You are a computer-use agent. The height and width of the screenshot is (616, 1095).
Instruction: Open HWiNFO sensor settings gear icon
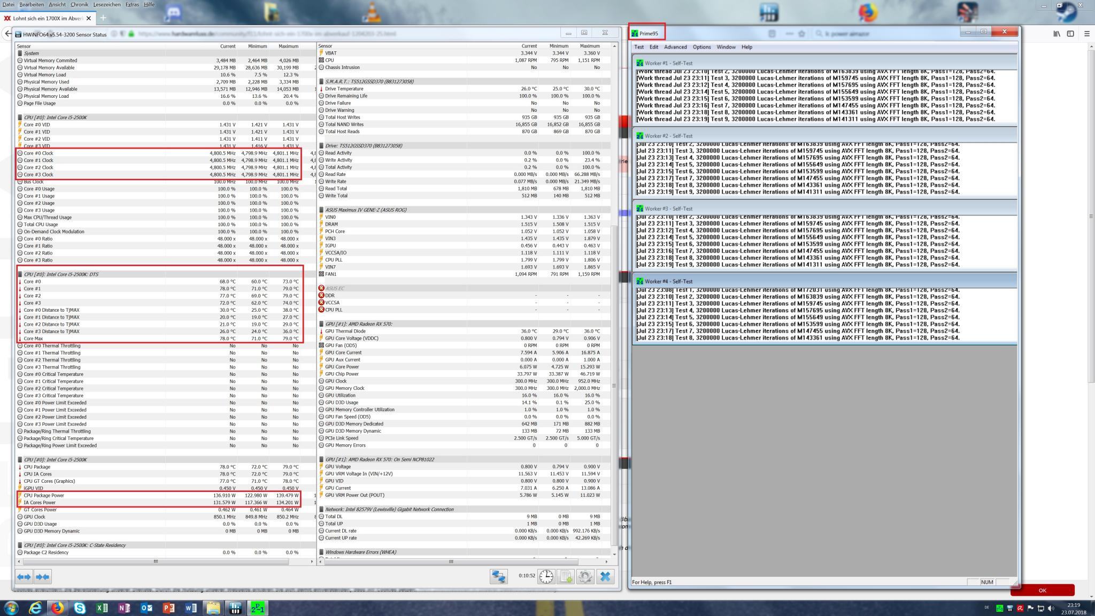[585, 576]
